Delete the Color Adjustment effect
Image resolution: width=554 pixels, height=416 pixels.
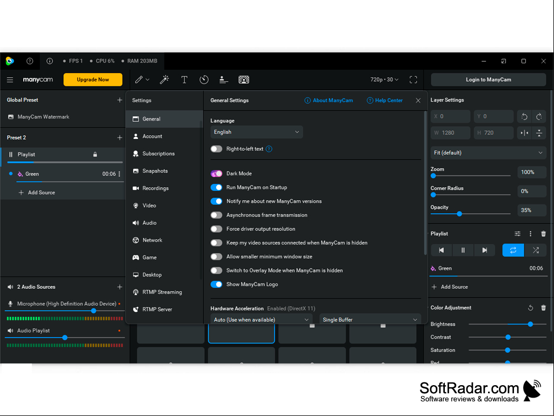543,308
